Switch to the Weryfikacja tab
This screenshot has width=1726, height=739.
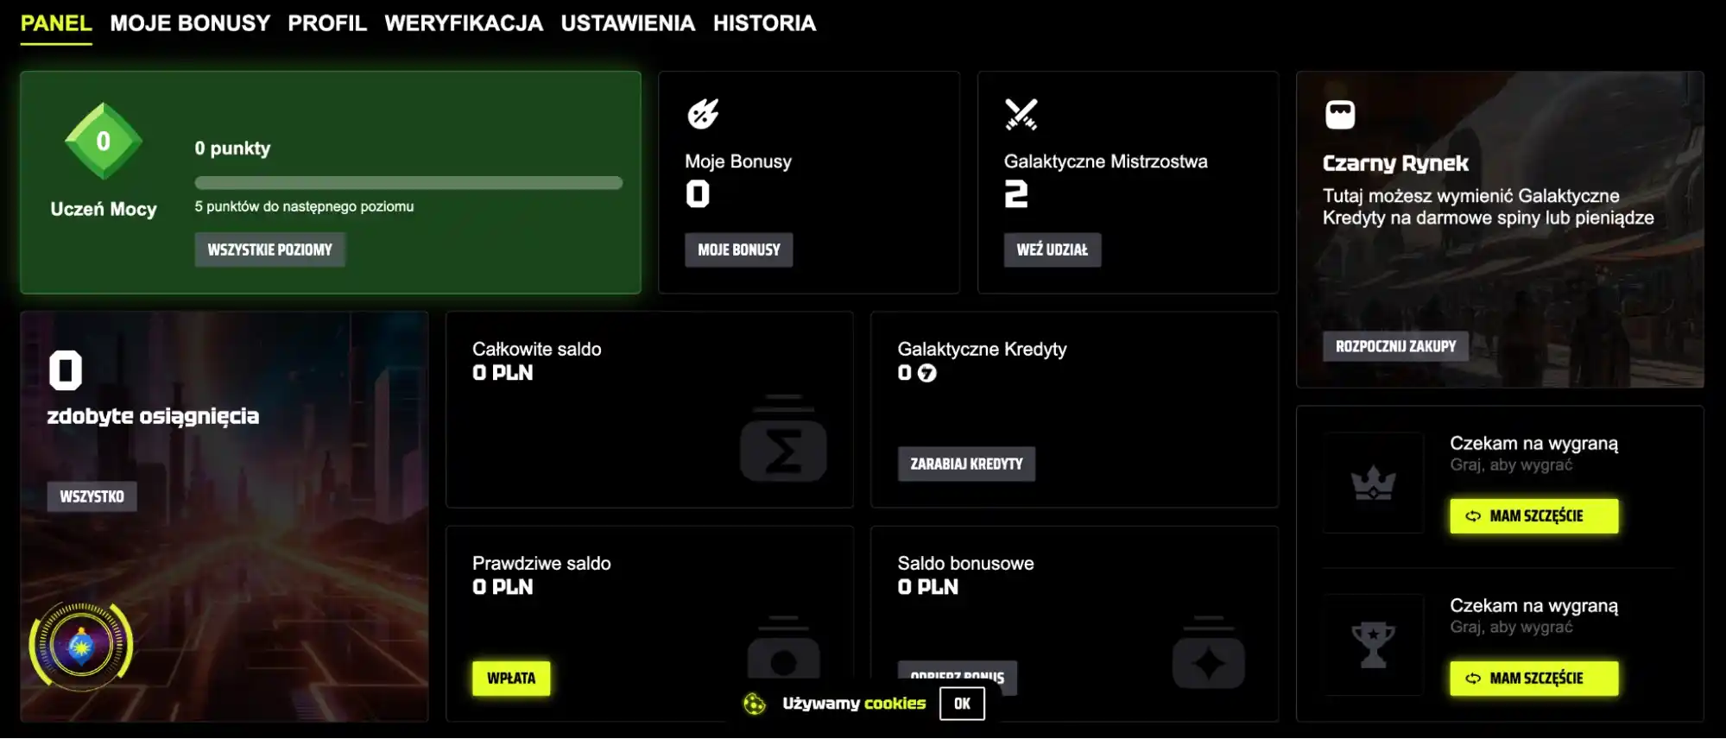pos(464,23)
